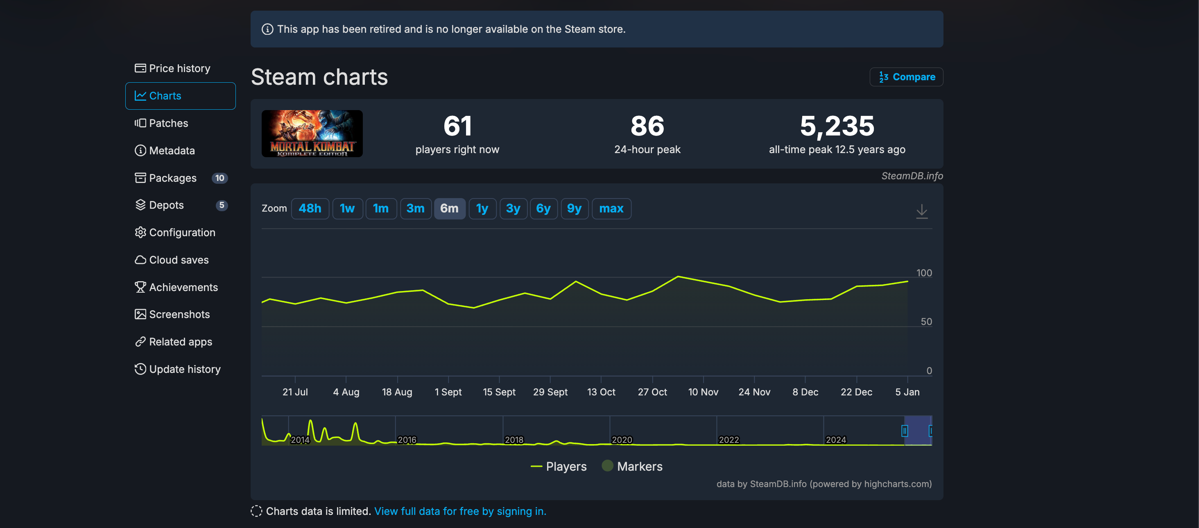Click the Patches sidebar icon
The image size is (1199, 528).
click(140, 123)
